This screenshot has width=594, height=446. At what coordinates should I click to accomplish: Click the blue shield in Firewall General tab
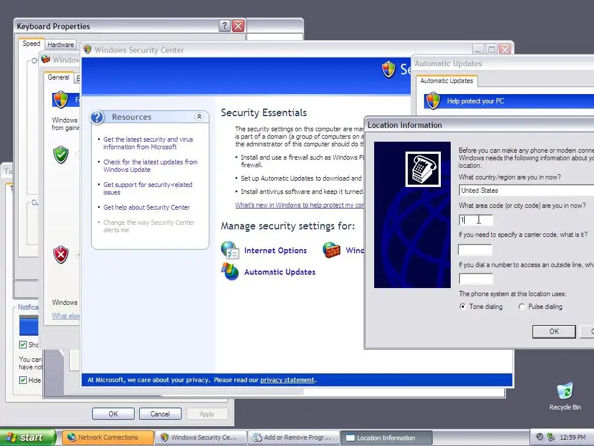coord(60,99)
